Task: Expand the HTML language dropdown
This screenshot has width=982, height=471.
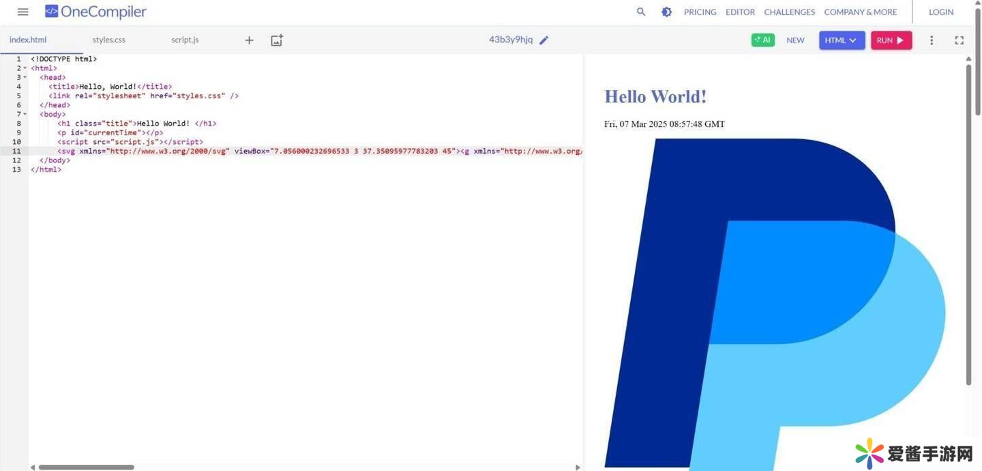Action: tap(842, 40)
